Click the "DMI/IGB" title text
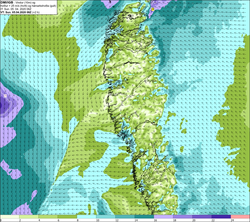This screenshot has height=222, width=250. tap(7, 3)
